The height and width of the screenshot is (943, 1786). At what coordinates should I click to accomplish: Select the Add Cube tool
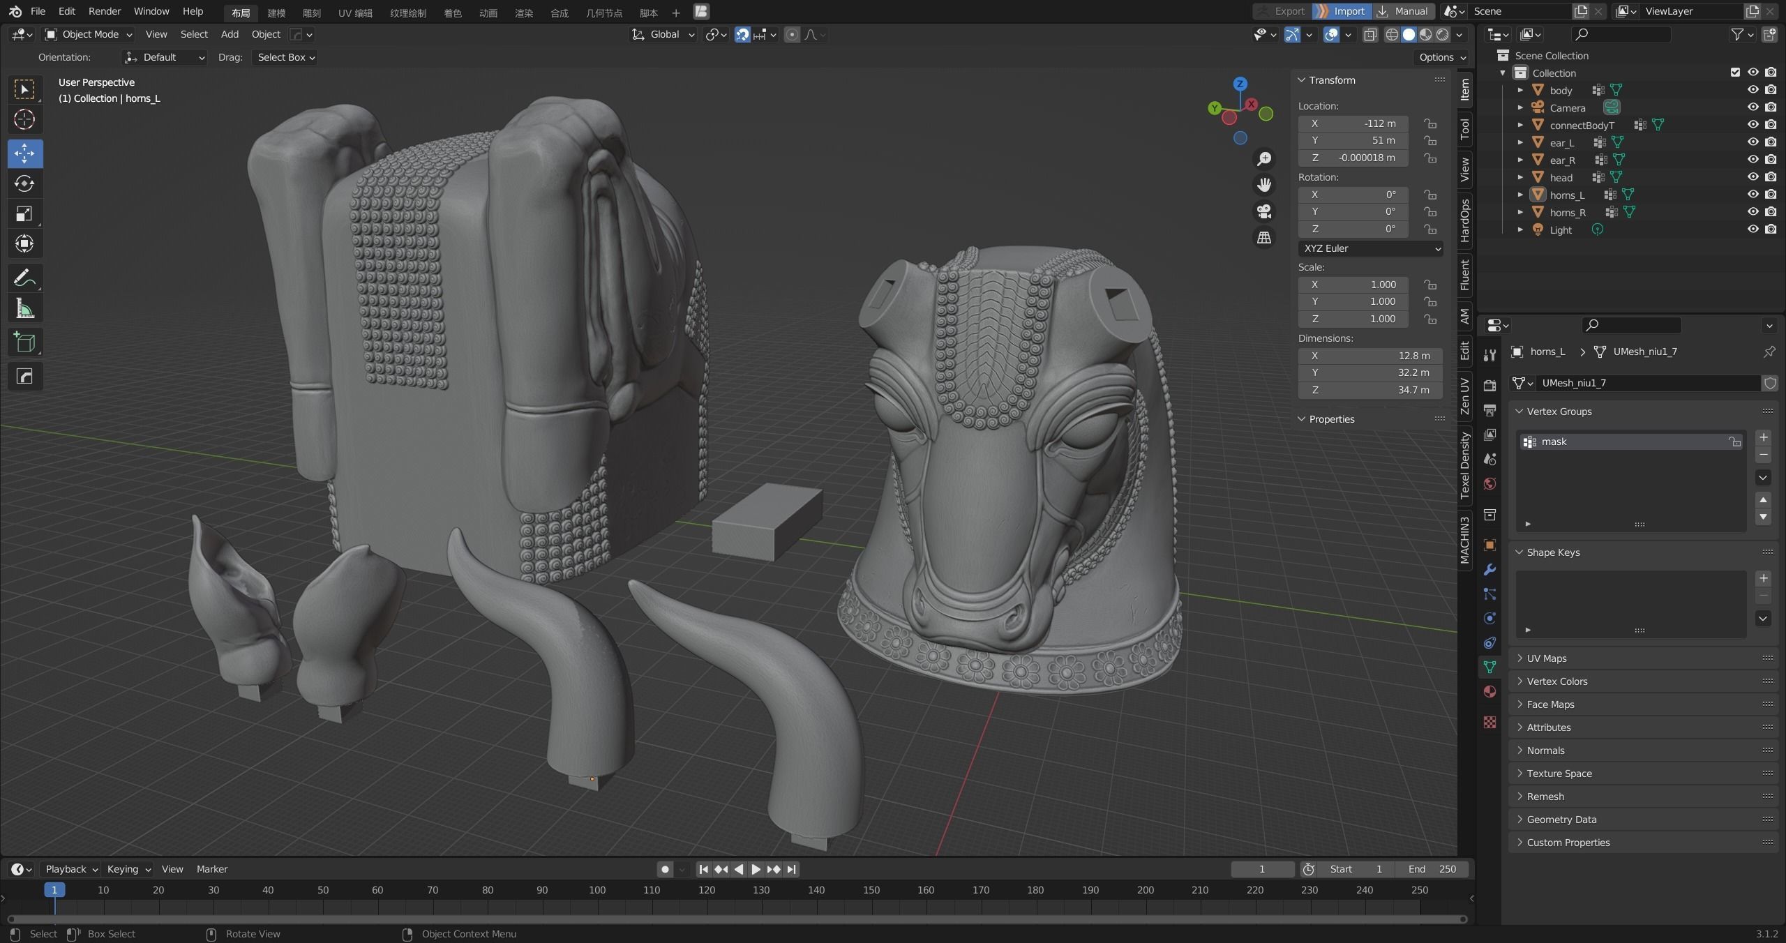coord(24,342)
